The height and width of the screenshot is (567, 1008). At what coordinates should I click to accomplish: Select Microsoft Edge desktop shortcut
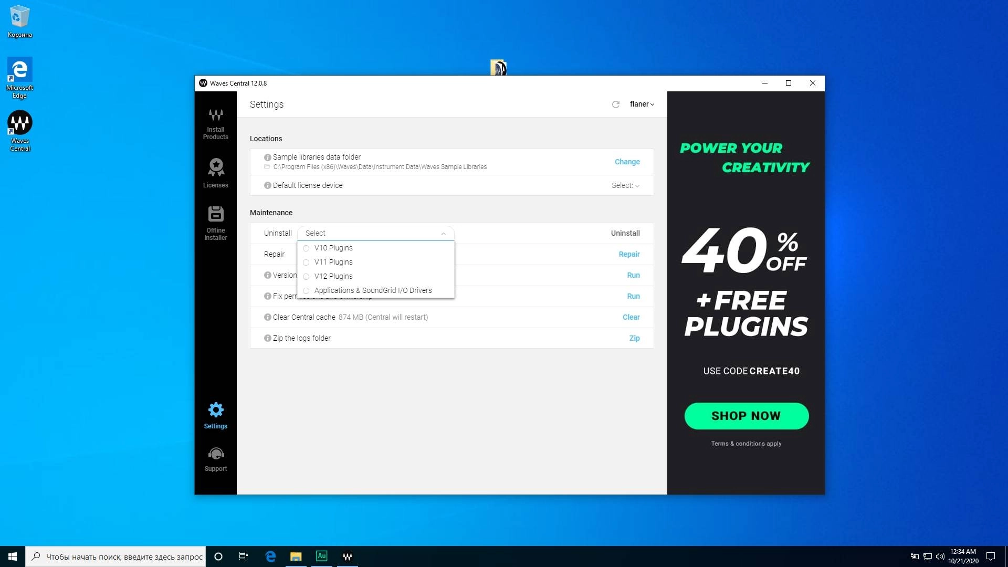click(x=19, y=78)
